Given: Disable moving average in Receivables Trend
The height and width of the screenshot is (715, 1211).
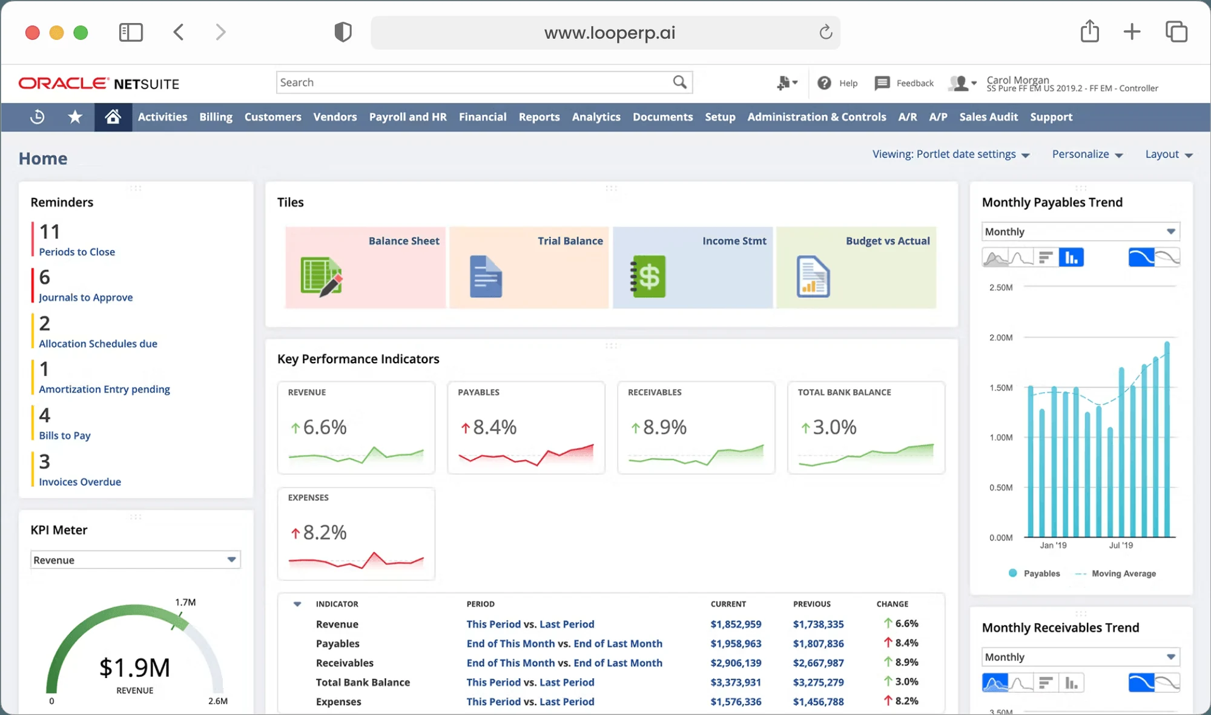Looking at the screenshot, I should click(x=1168, y=683).
